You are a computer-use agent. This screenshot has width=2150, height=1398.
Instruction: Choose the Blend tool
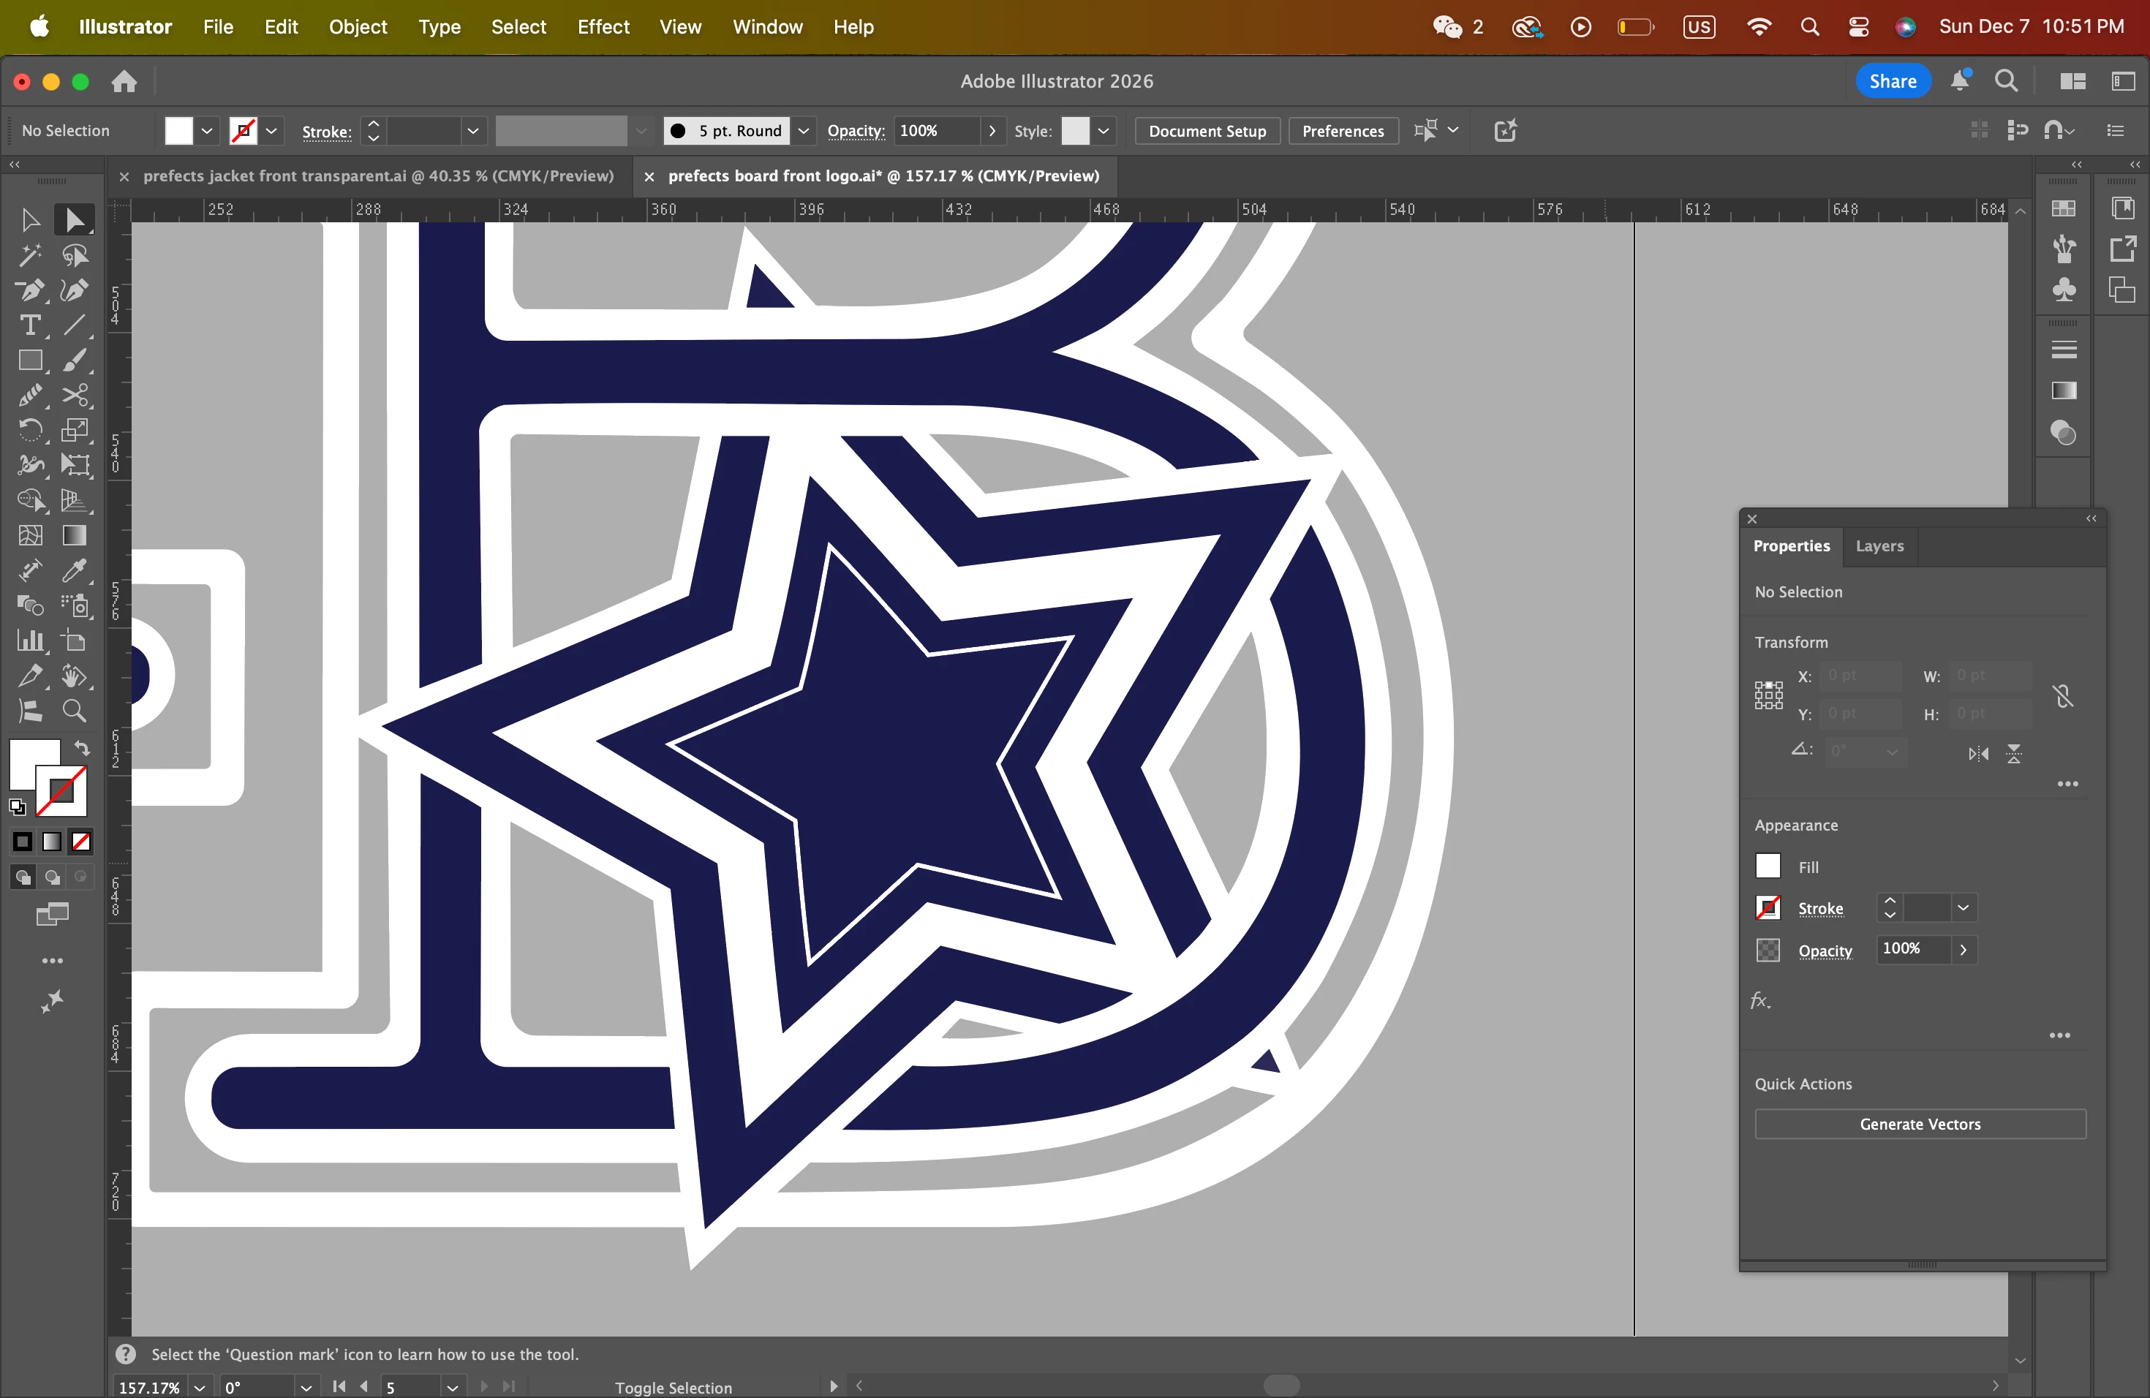pyautogui.click(x=30, y=606)
